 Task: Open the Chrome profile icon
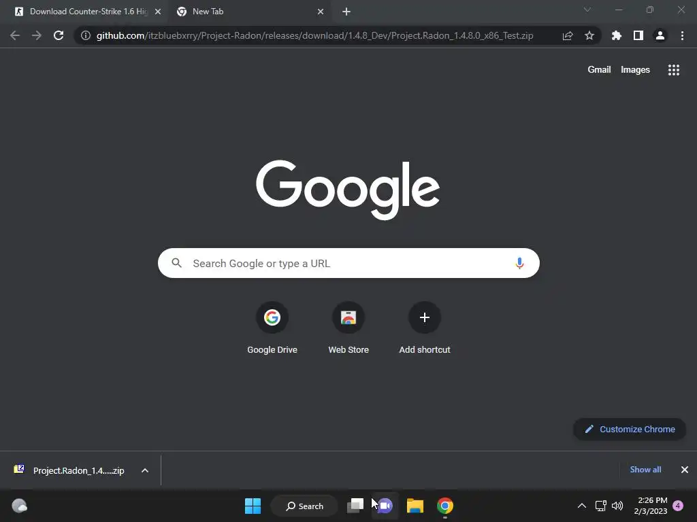(x=660, y=35)
